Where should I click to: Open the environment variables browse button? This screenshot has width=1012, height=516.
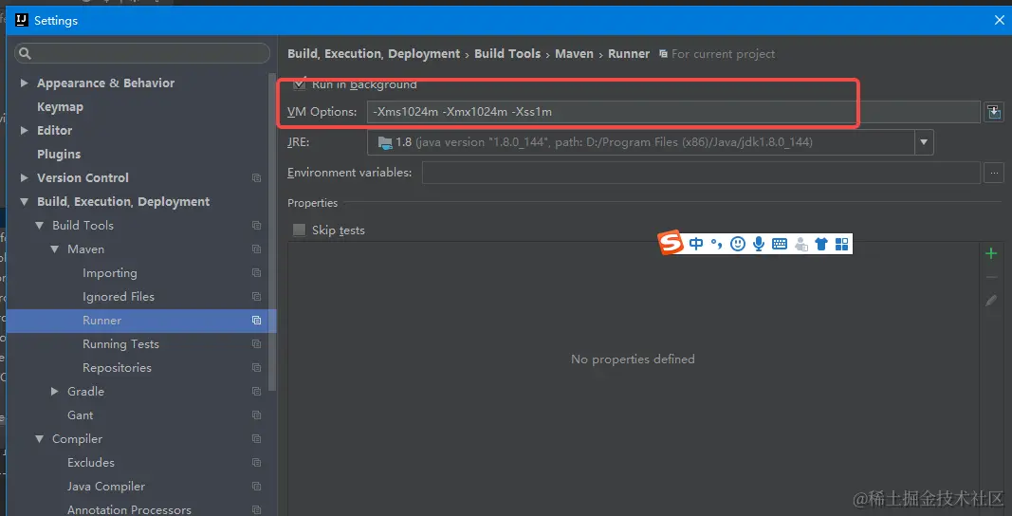pyautogui.click(x=994, y=173)
